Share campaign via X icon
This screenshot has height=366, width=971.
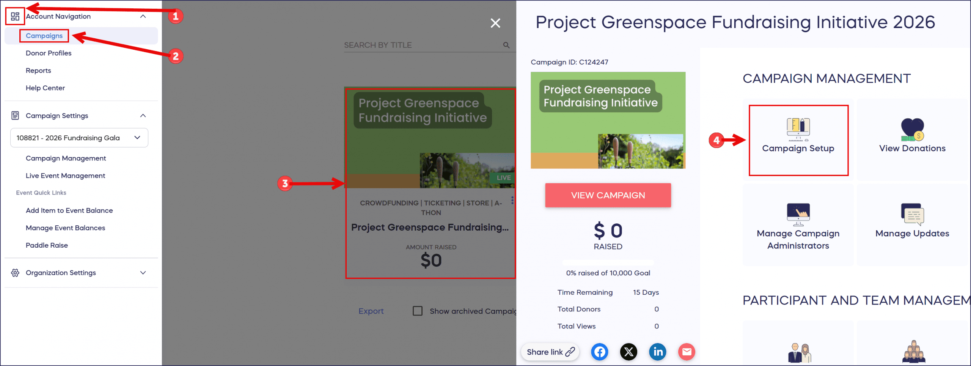coord(628,352)
